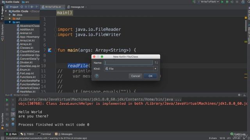Fold the main function at line 7
Image resolution: width=250 pixels, height=140 pixels.
[55, 50]
